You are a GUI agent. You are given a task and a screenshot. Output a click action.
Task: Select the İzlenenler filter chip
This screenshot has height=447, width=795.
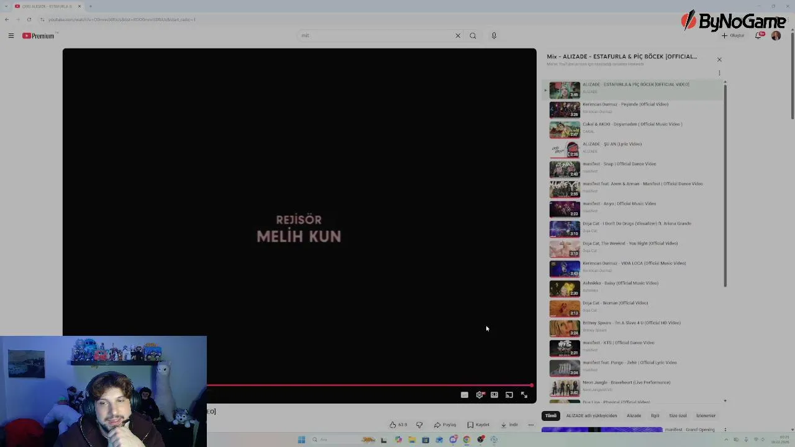click(706, 416)
